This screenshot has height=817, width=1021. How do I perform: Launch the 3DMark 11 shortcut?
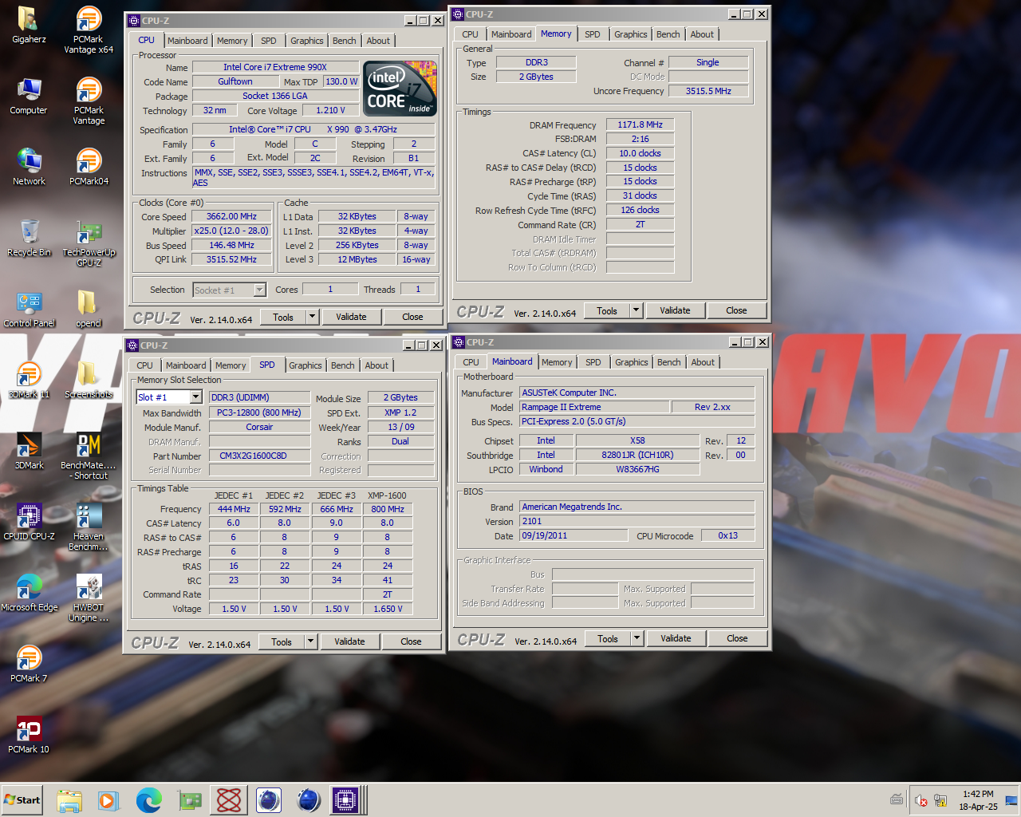point(29,380)
